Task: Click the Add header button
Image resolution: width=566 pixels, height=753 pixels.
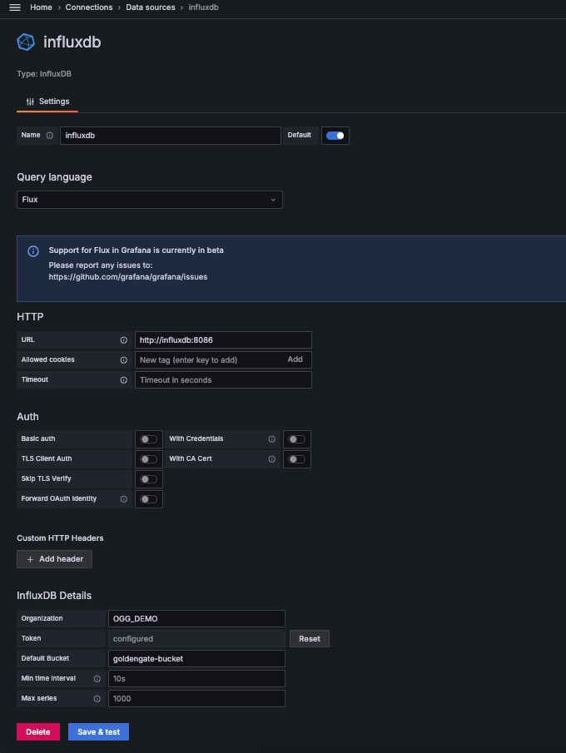Action: pos(55,559)
